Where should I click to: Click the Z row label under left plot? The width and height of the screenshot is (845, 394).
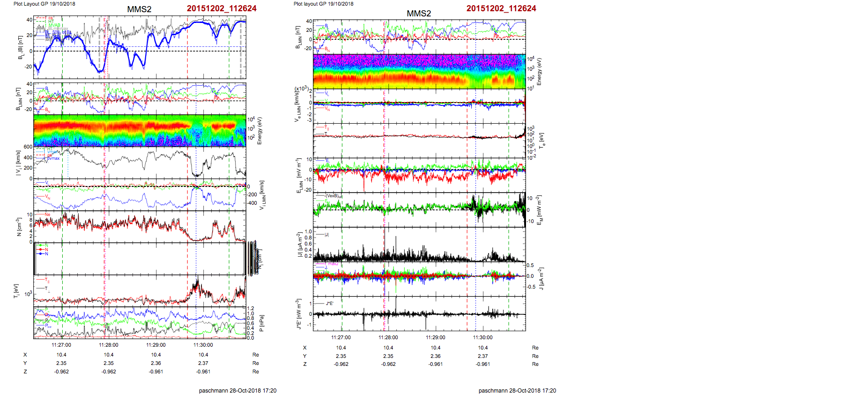[25, 372]
